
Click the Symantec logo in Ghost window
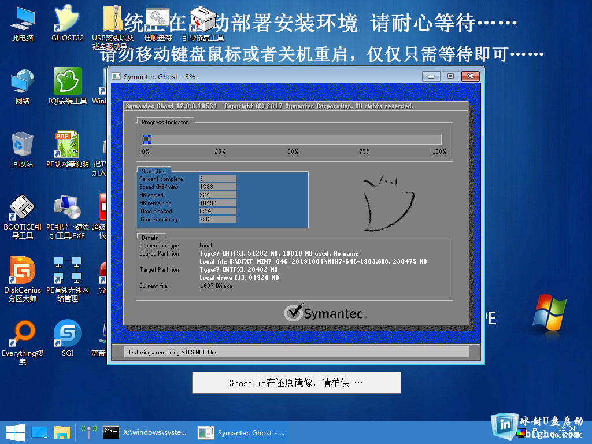click(325, 313)
